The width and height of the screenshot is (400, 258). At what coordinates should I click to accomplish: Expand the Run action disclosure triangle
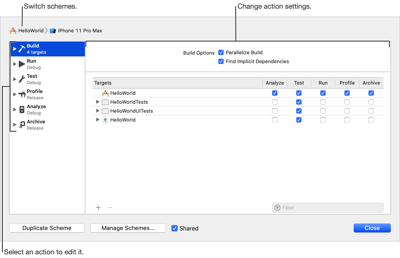pos(14,64)
